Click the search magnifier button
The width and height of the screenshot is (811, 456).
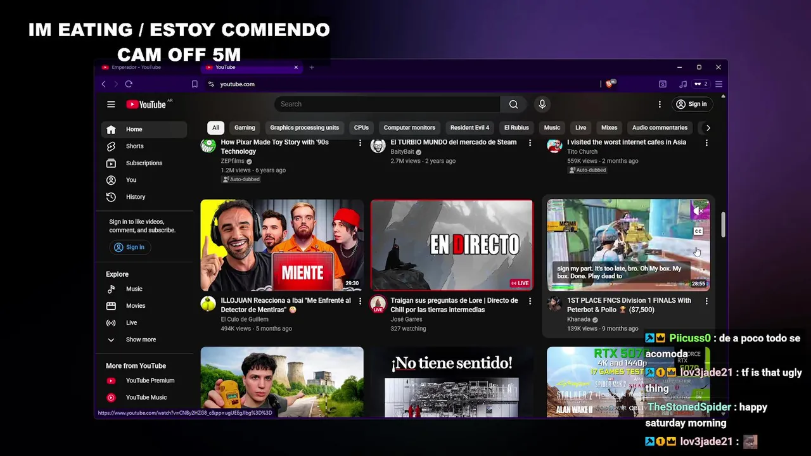[513, 104]
